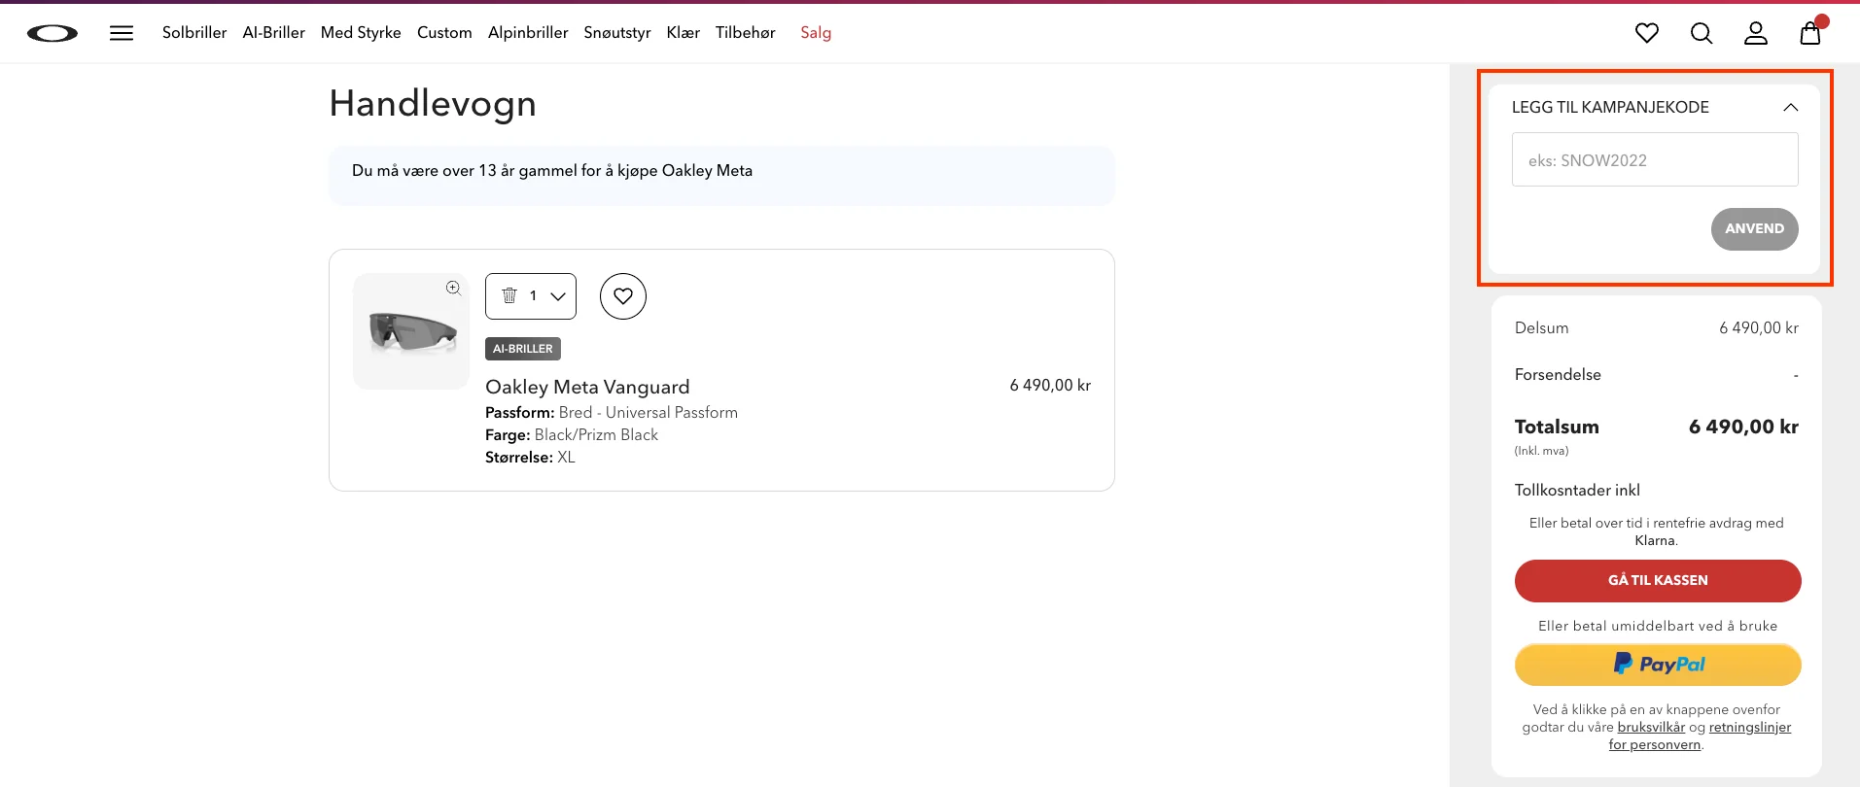Click the (Inkl. mva) note
The image size is (1860, 787).
point(1541,451)
